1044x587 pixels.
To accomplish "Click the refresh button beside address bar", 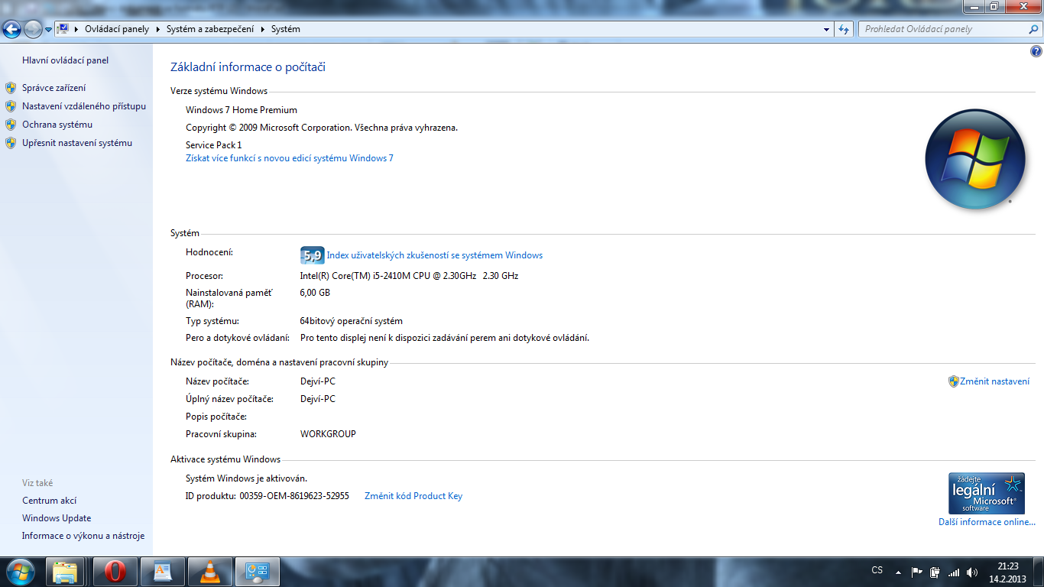I will 844,29.
